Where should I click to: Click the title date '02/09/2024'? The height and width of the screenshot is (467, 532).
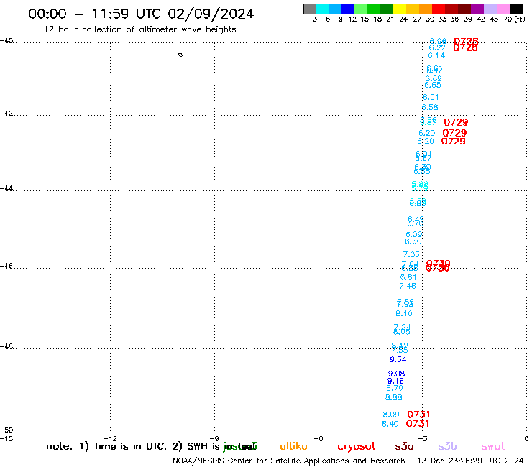211,14
